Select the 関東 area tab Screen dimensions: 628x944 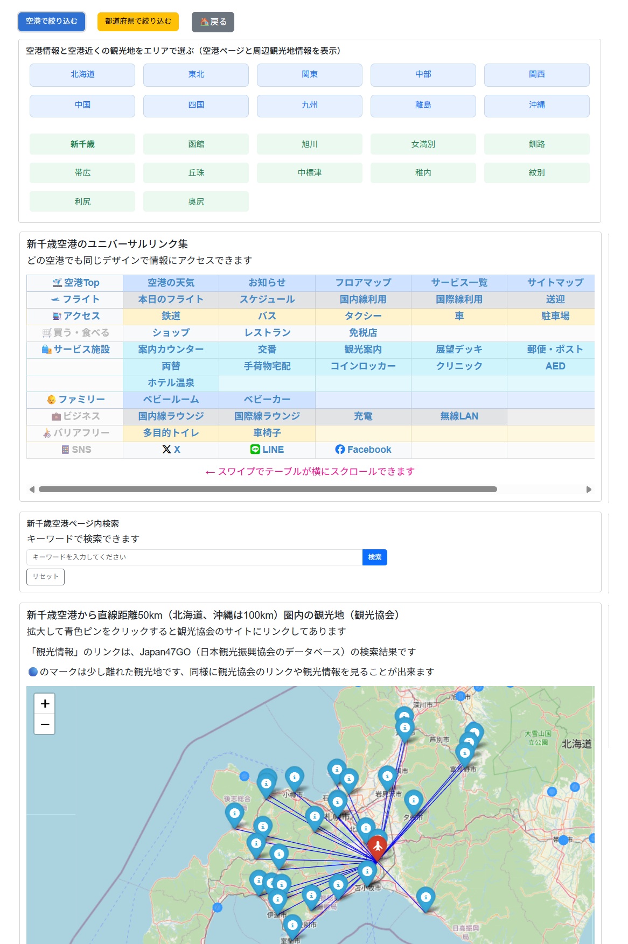click(310, 75)
